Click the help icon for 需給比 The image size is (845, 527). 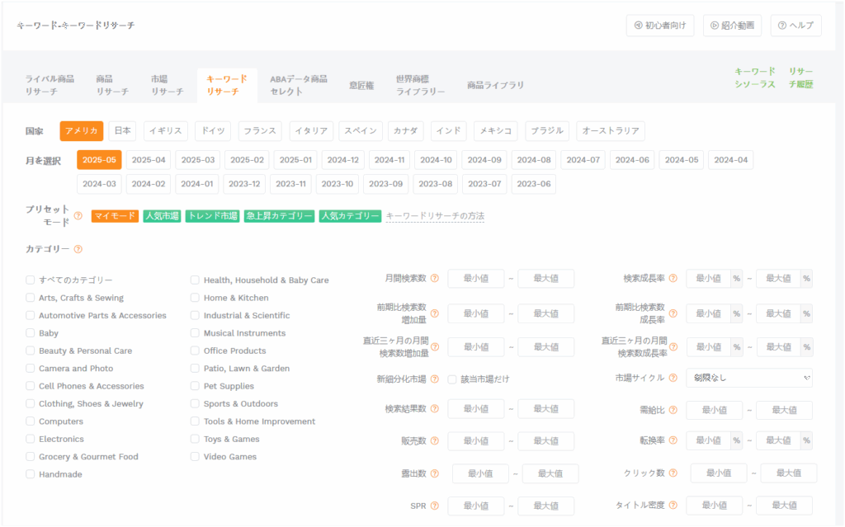click(673, 410)
